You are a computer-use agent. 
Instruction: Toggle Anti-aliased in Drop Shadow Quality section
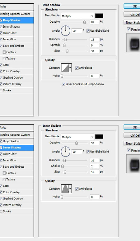pos(77,68)
